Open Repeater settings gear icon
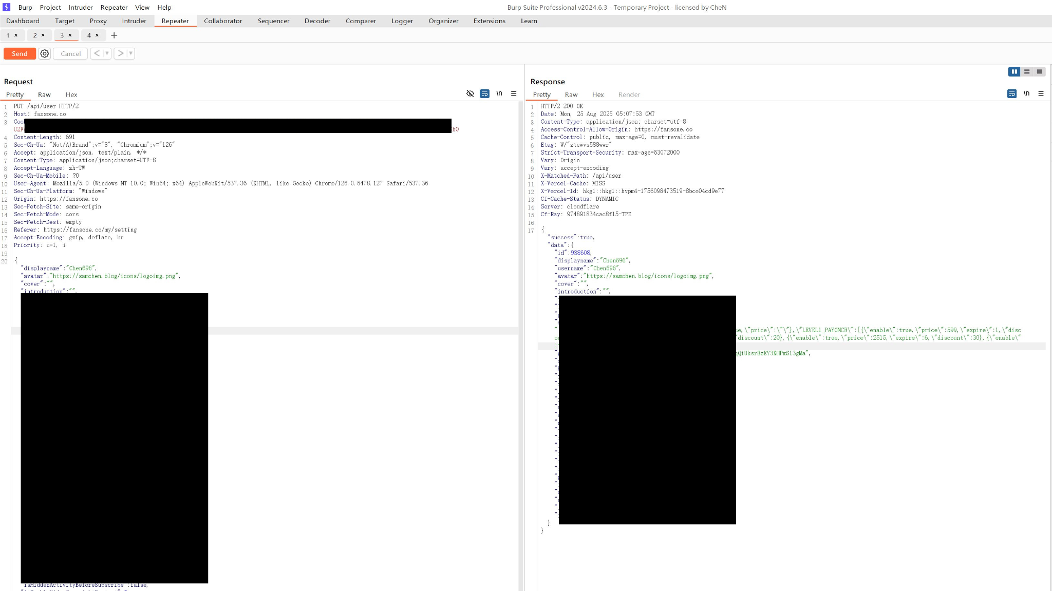The image size is (1052, 591). coord(45,53)
